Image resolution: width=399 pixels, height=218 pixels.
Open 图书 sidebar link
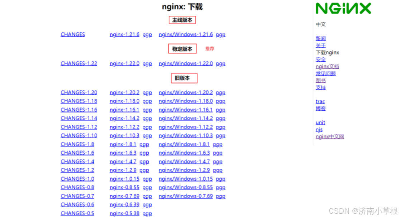click(x=320, y=80)
